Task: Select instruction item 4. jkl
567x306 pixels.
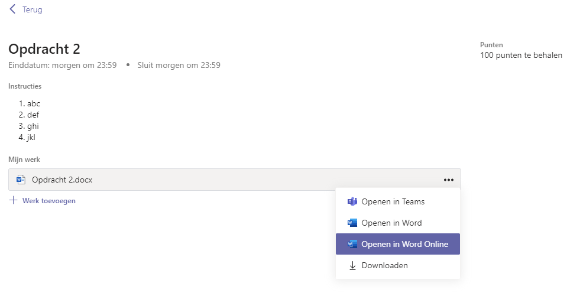Action: pyautogui.click(x=27, y=137)
